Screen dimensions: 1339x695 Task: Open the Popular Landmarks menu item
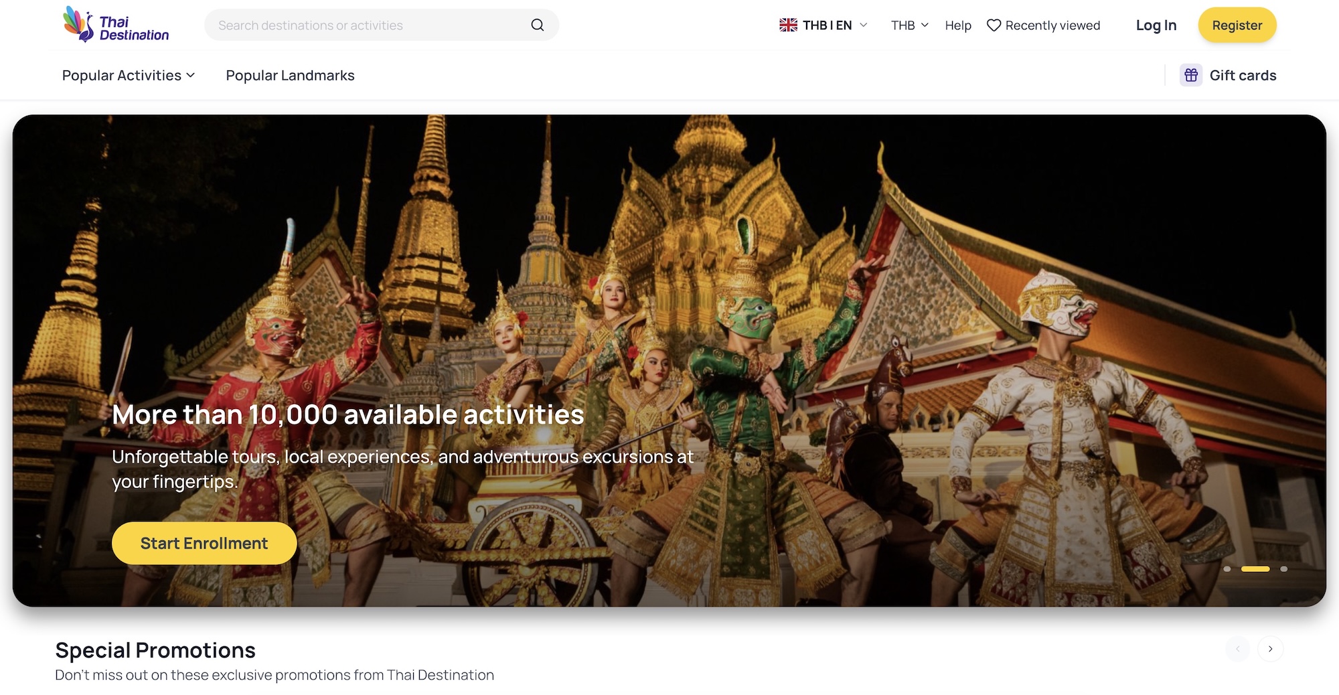coord(290,76)
